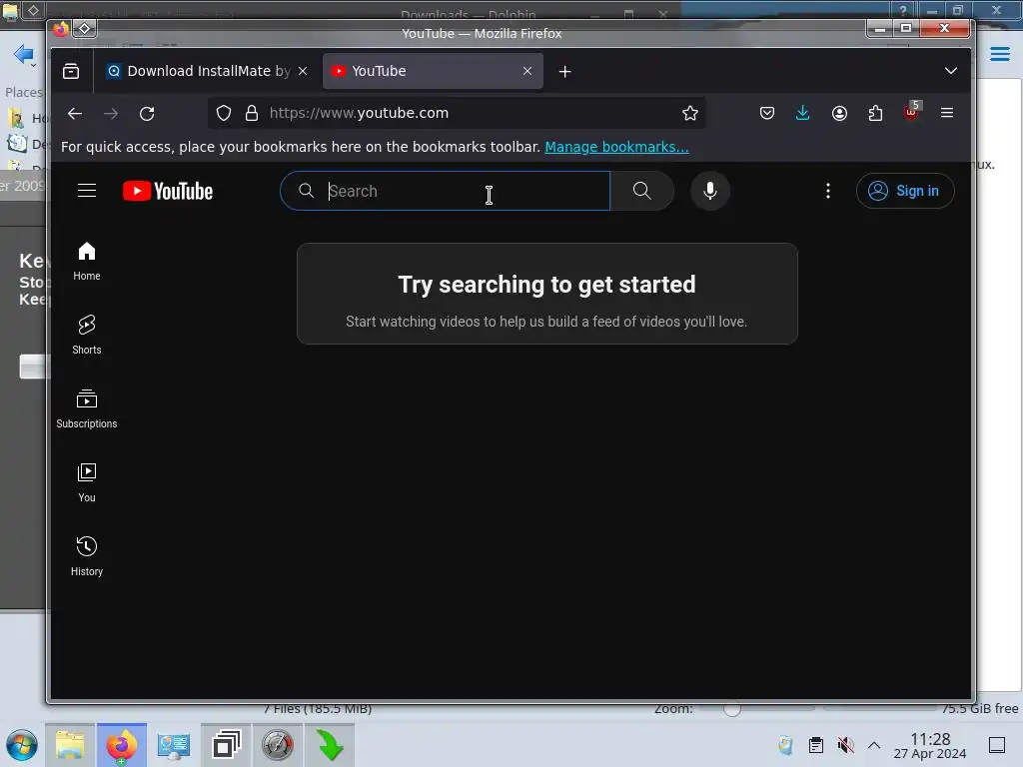Click the Firefox forward arrow
This screenshot has width=1023, height=767.
tap(111, 114)
